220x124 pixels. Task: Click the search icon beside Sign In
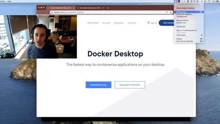[148, 23]
